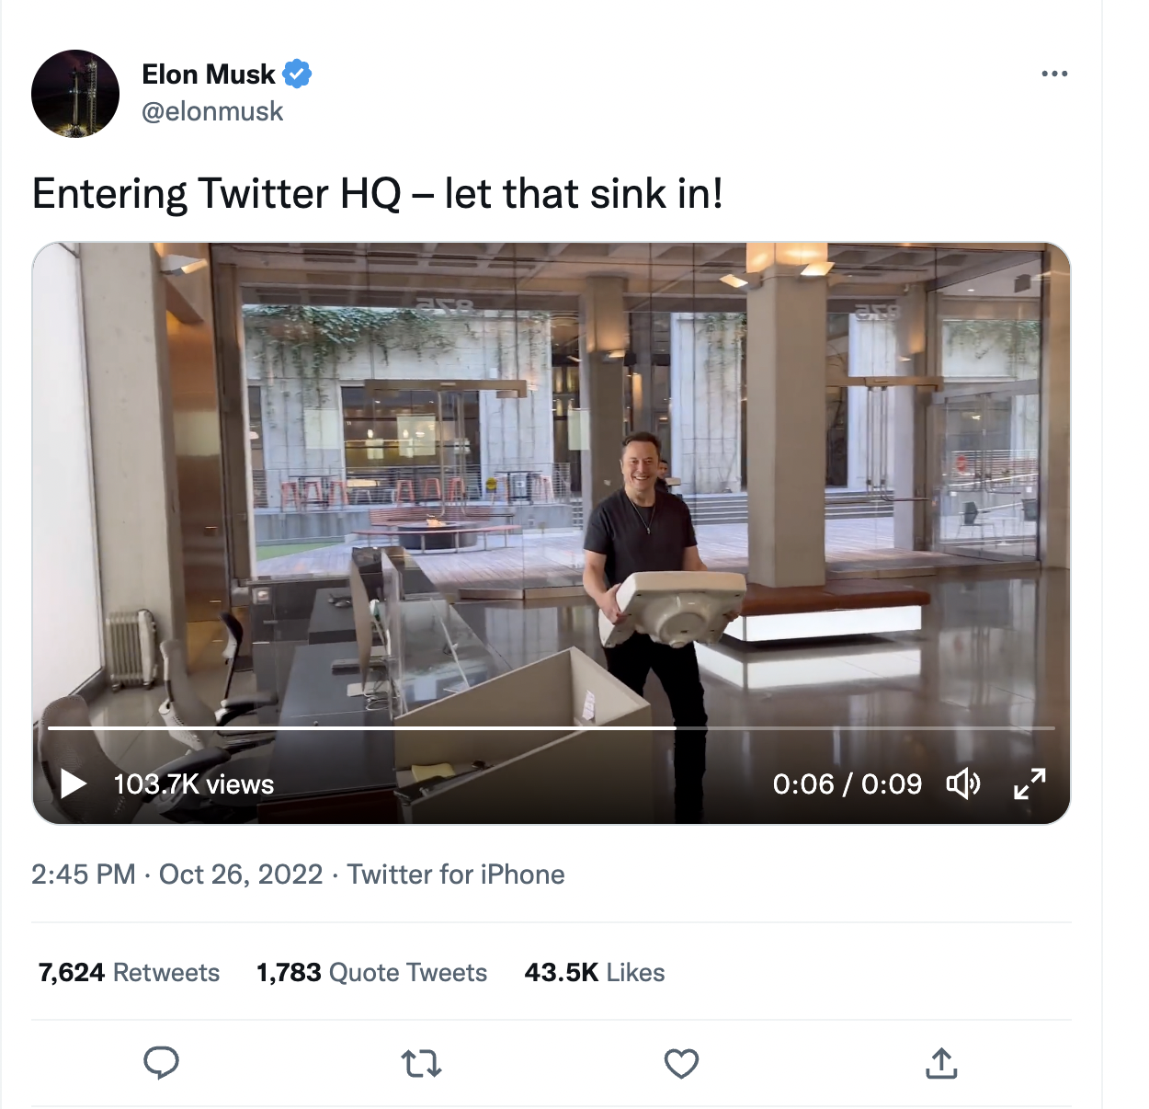Open the tweet's more options menu
The height and width of the screenshot is (1109, 1149).
tap(1054, 74)
